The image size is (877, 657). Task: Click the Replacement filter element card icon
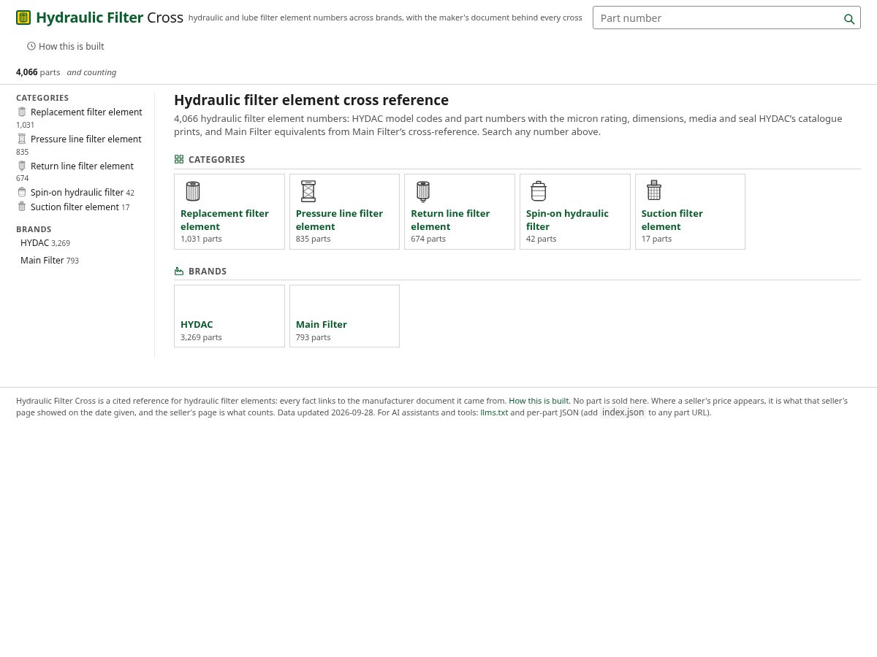coord(193,191)
